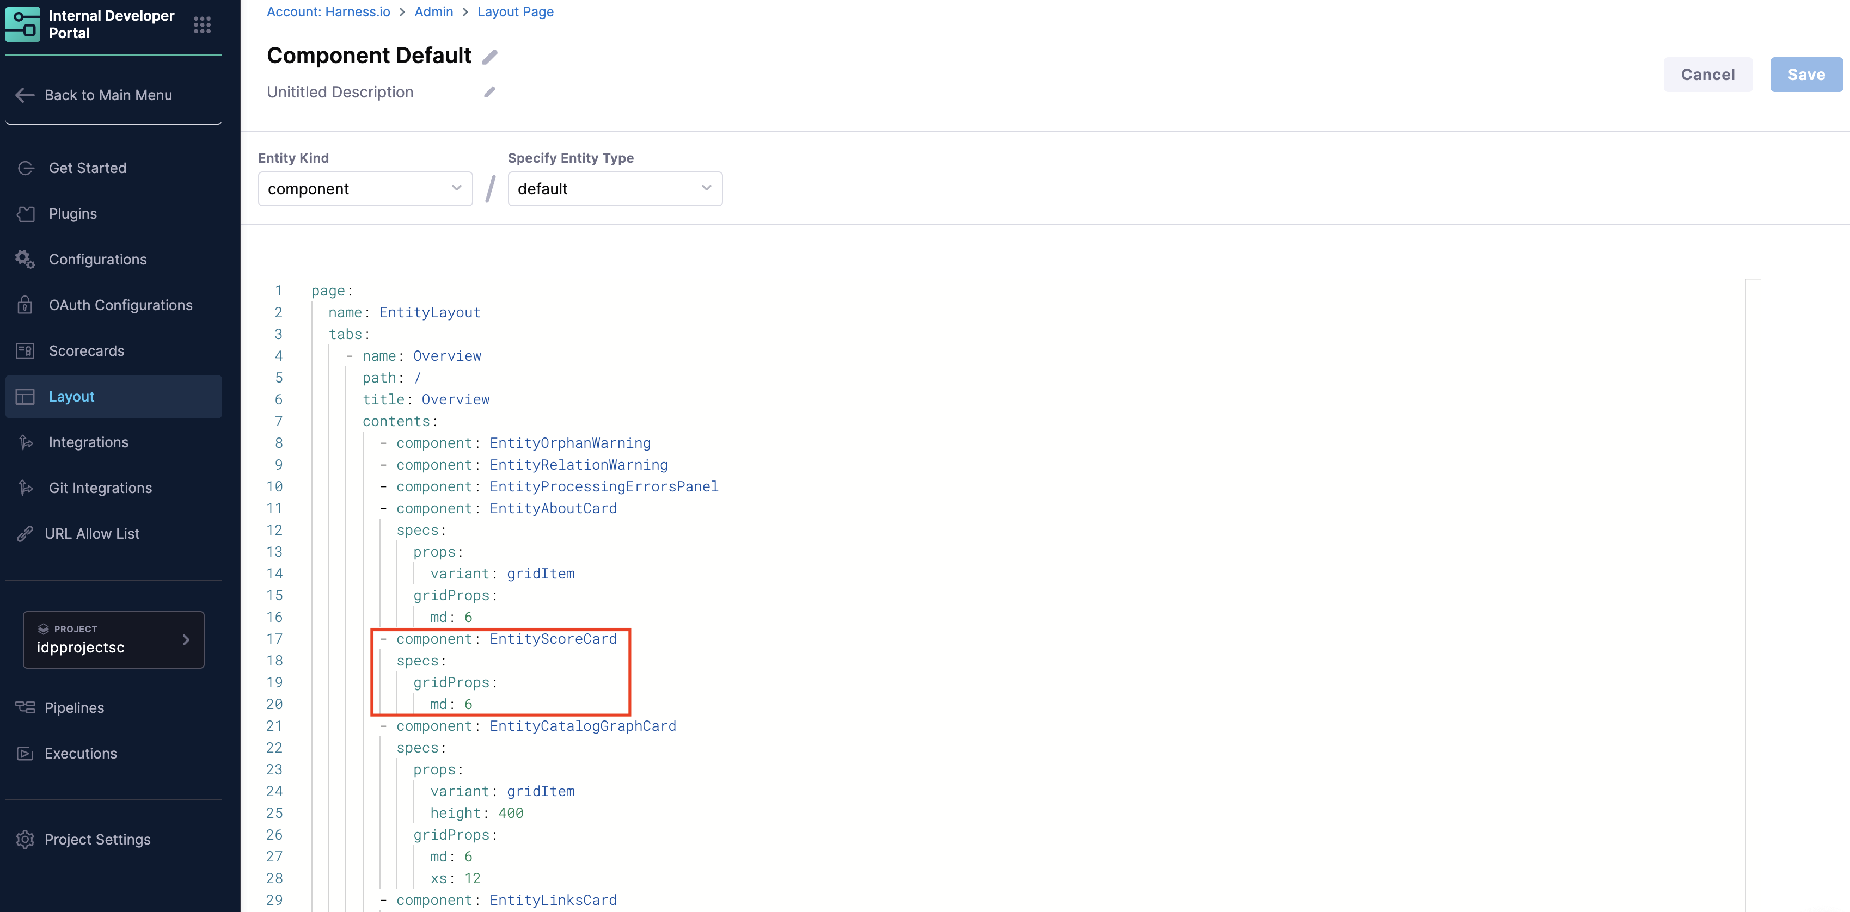This screenshot has height=912, width=1850.
Task: Open the Entity Kind component dropdown
Action: click(x=365, y=189)
